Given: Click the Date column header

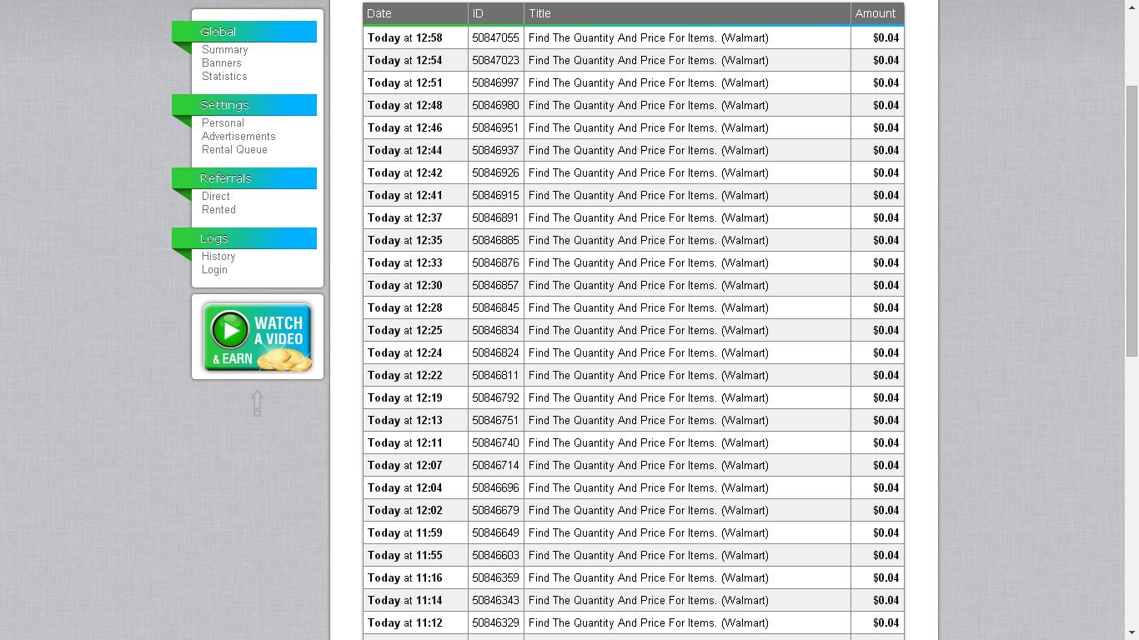Looking at the screenshot, I should click(x=415, y=13).
